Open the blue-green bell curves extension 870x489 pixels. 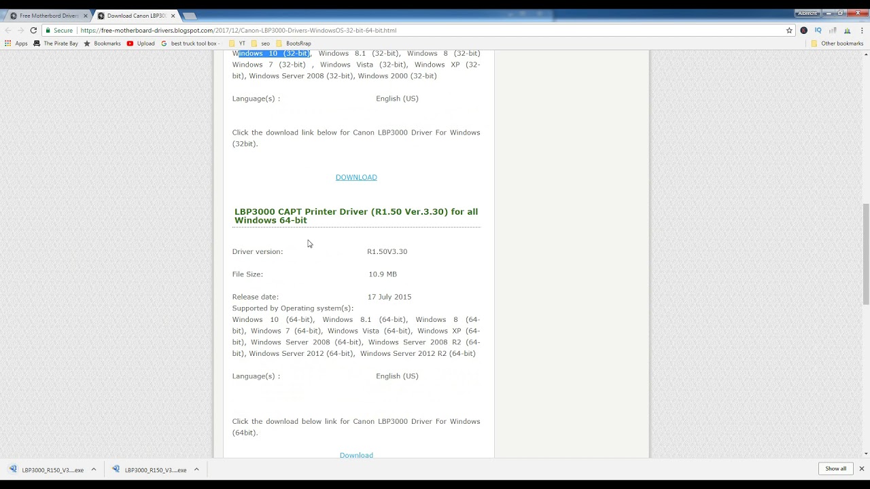point(847,30)
